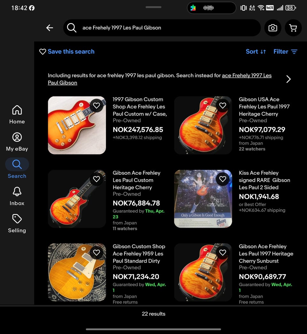Open title 1997 Gibson Custom Shop Ace Frehley

click(140, 107)
